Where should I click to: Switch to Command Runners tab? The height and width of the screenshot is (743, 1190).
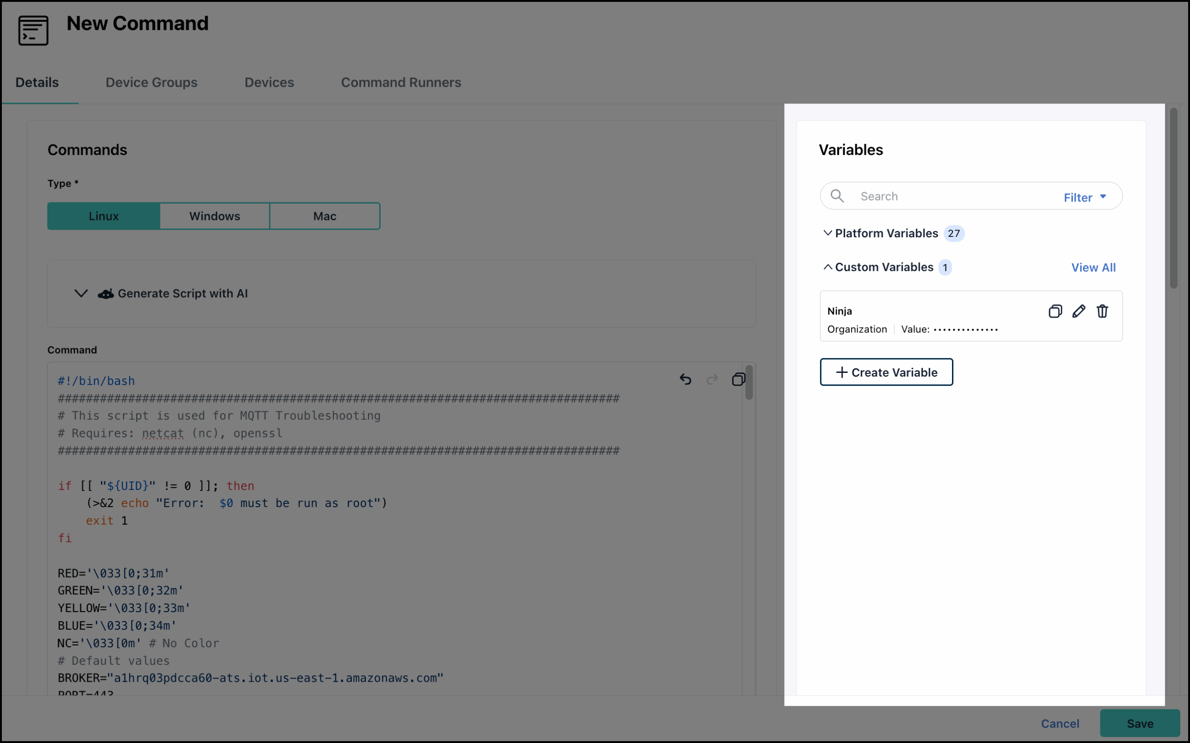coord(401,83)
